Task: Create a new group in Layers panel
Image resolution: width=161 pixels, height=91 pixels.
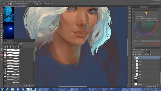Action: tap(153, 87)
